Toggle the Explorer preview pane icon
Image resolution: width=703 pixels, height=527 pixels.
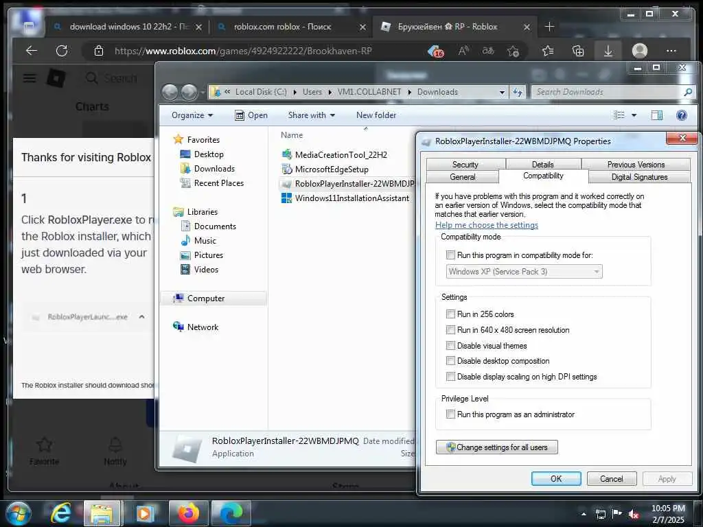tap(657, 115)
